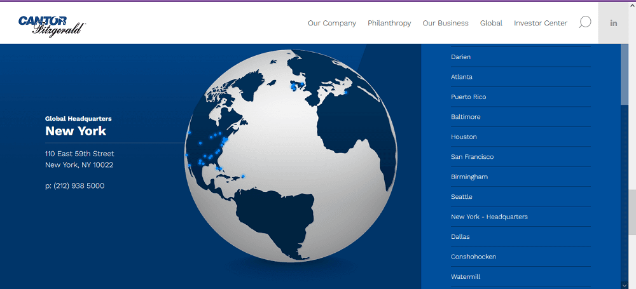The width and height of the screenshot is (636, 289).
Task: Click the Puerto Rico dot on the globe
Action: pyautogui.click(x=243, y=177)
